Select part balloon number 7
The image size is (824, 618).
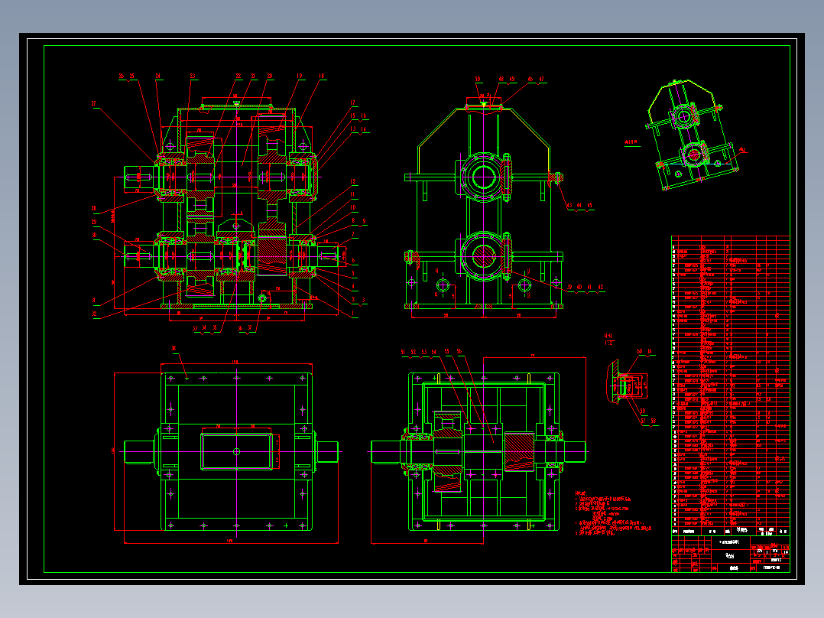[353, 235]
